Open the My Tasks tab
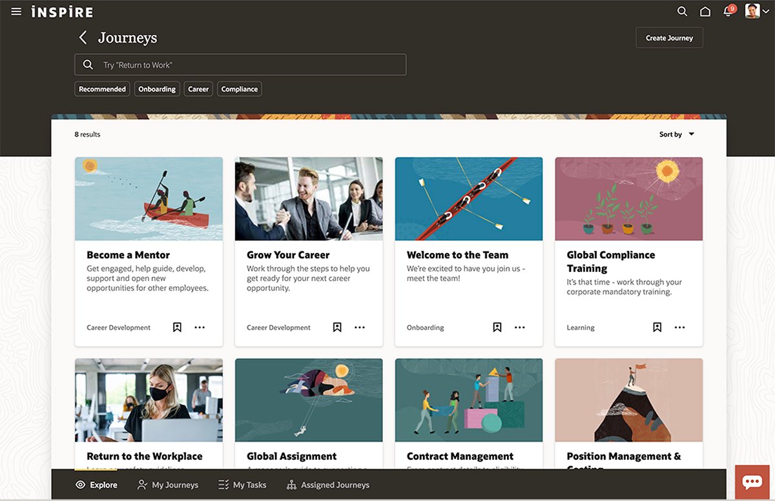This screenshot has width=775, height=501. (242, 484)
